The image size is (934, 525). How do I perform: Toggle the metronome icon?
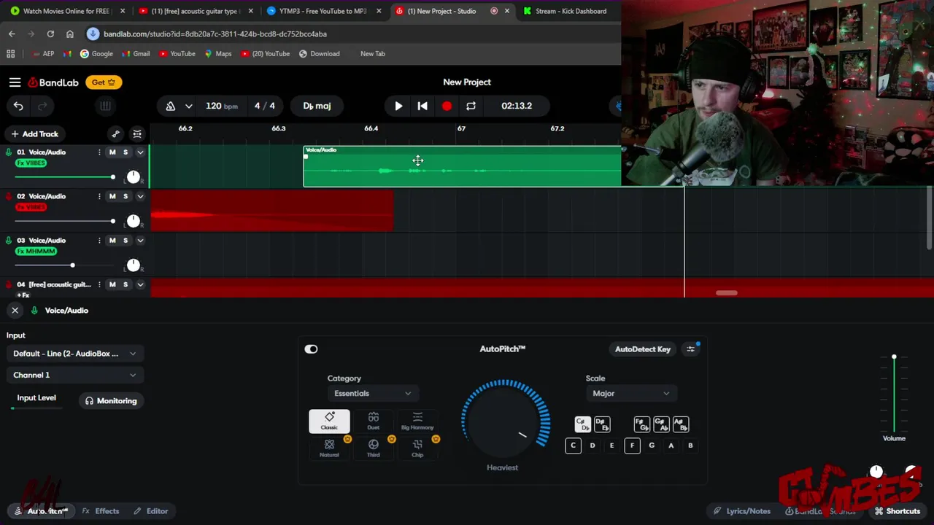pyautogui.click(x=170, y=106)
